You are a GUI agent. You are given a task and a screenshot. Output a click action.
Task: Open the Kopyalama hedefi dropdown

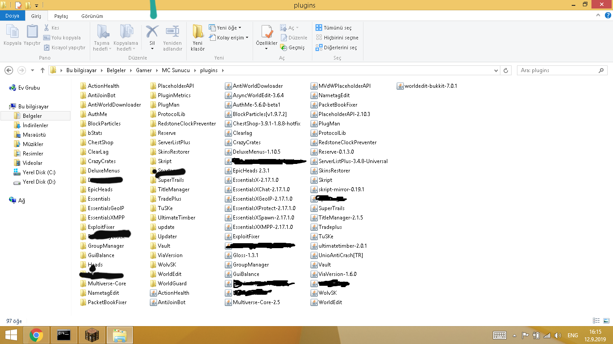coord(126,38)
